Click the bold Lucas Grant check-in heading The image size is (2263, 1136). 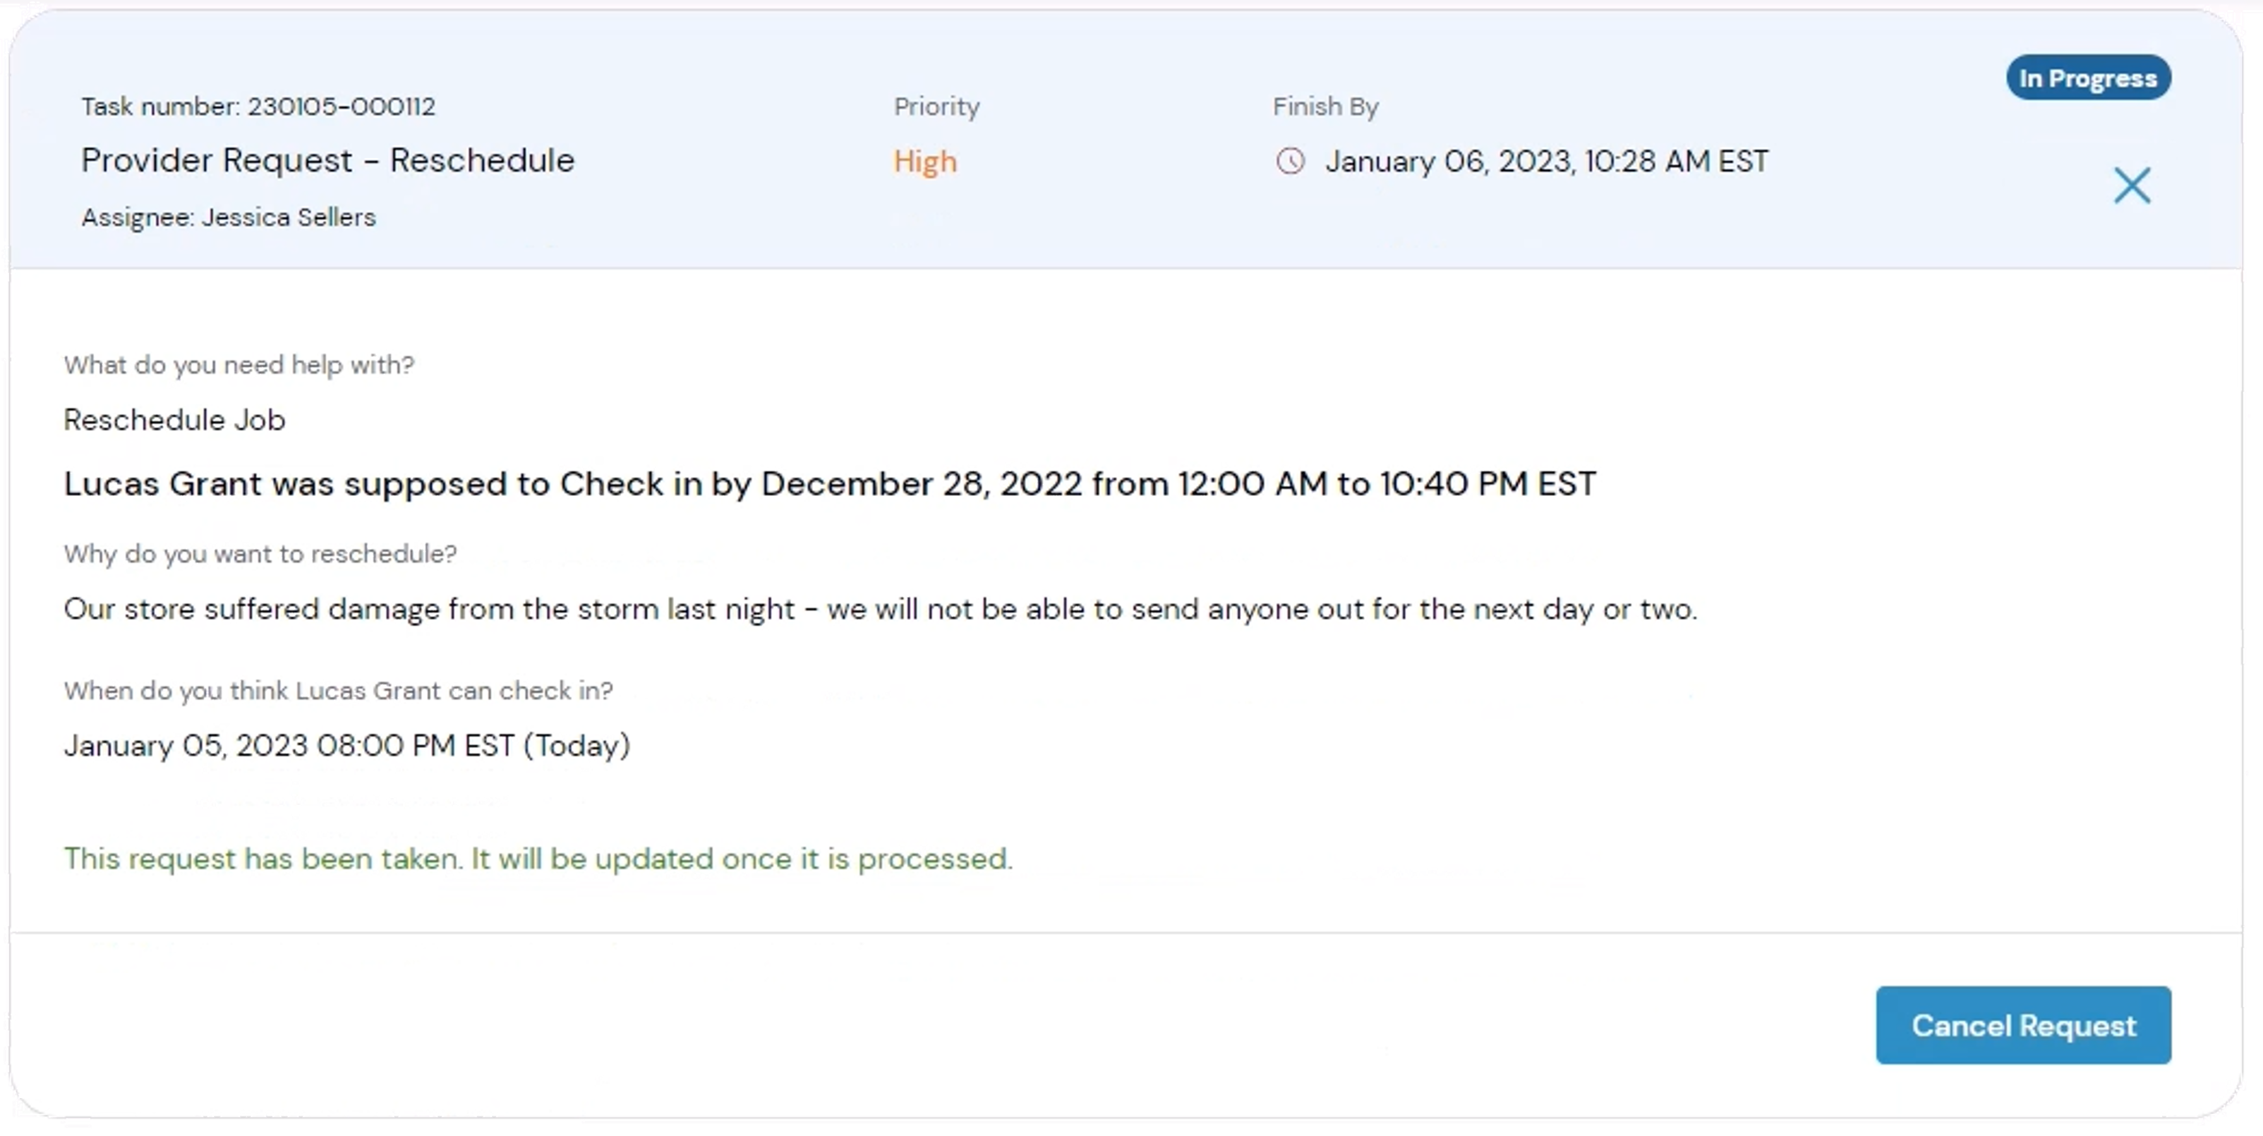point(830,484)
